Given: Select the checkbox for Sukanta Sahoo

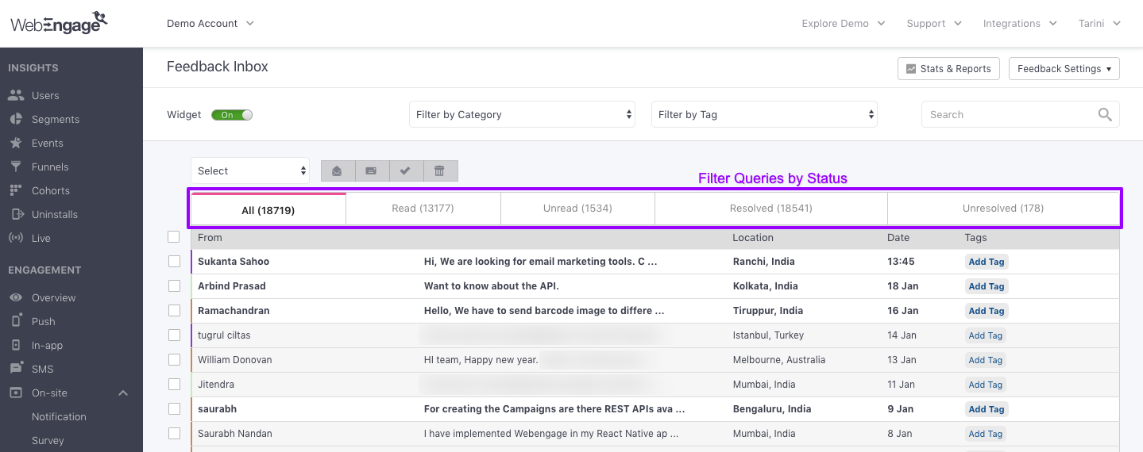Looking at the screenshot, I should (x=174, y=261).
